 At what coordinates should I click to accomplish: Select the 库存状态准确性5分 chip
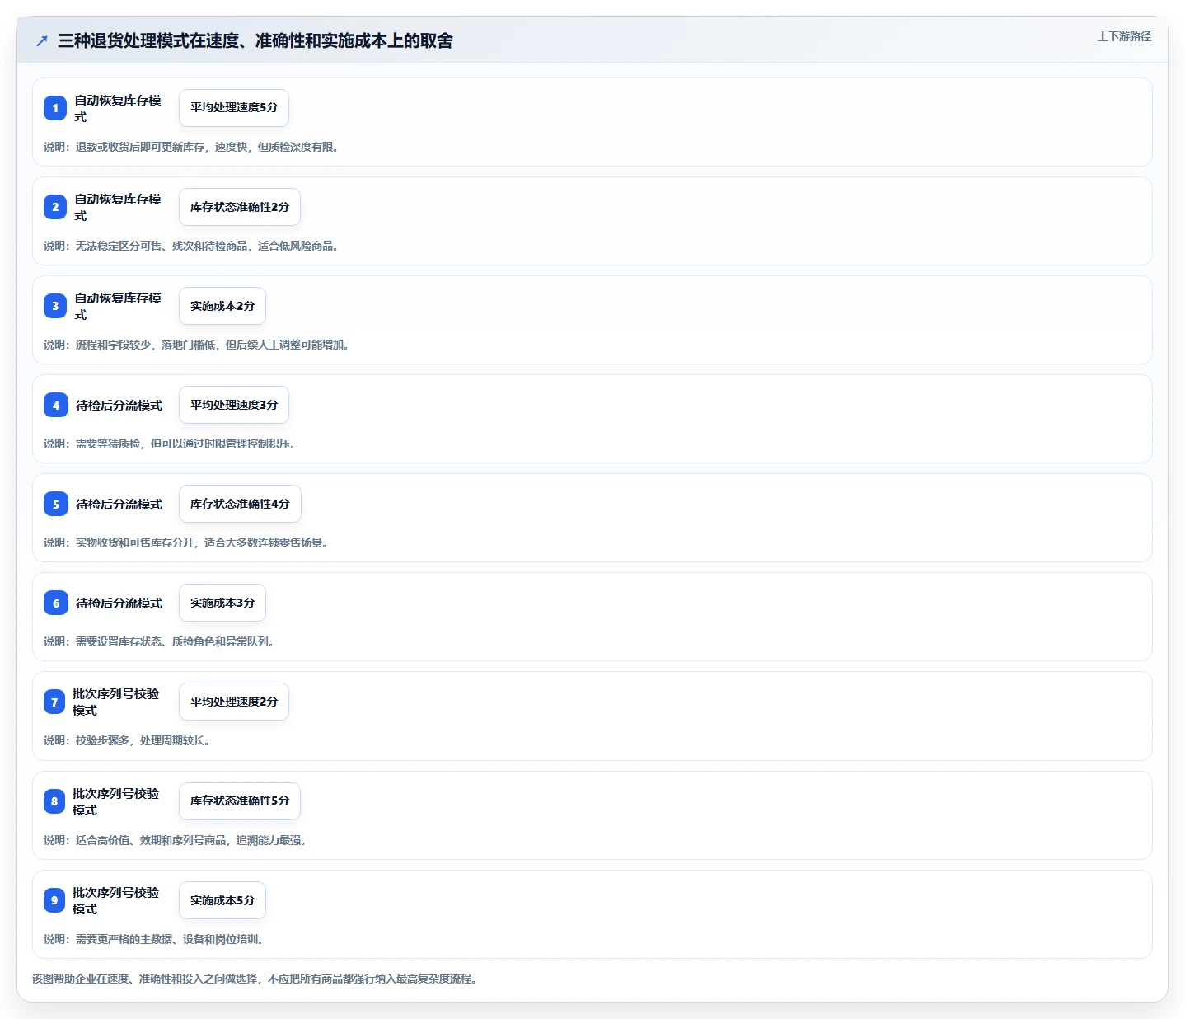tap(240, 801)
